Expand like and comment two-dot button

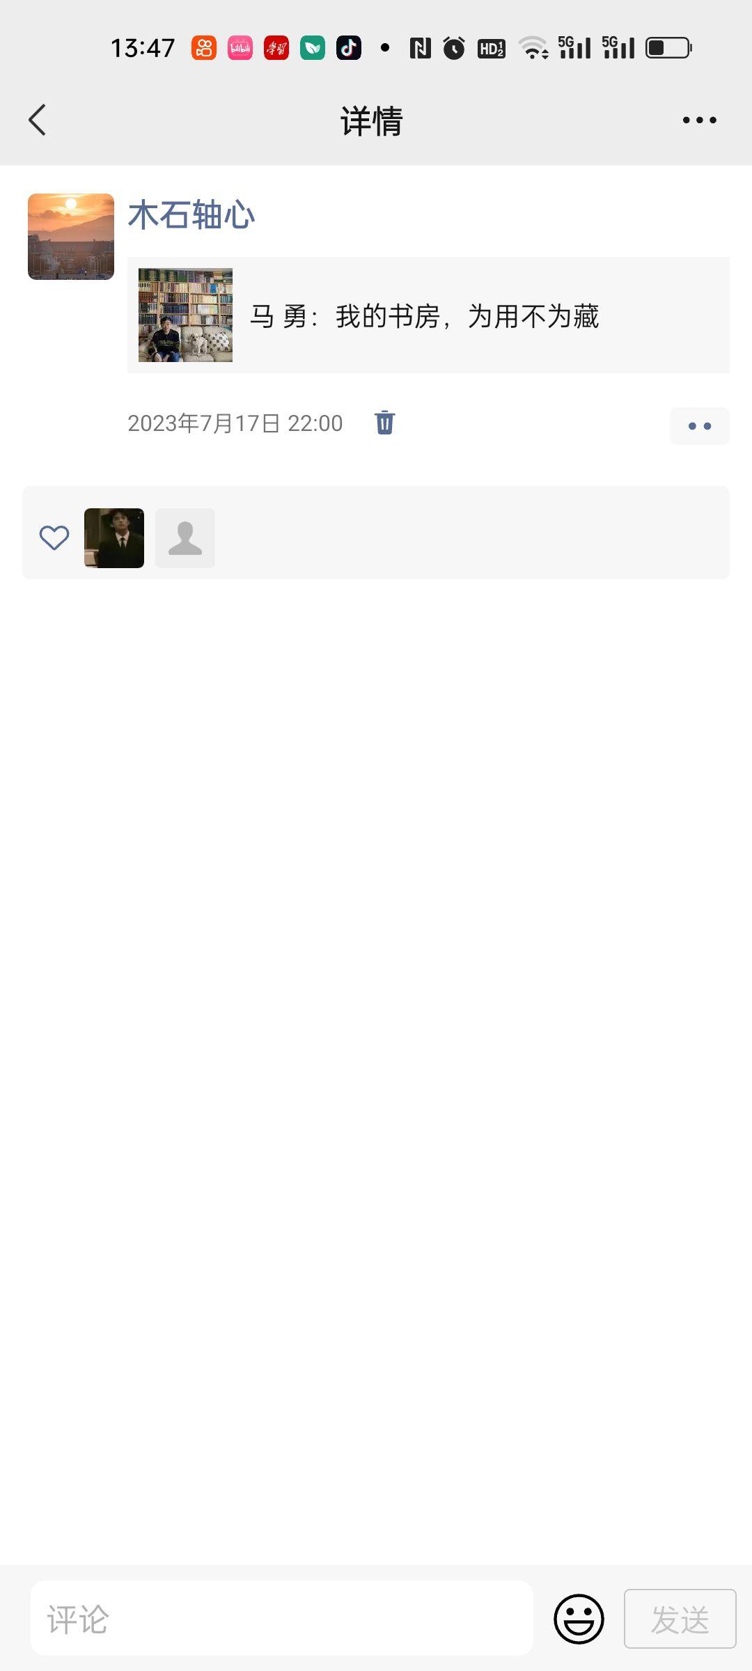(699, 425)
